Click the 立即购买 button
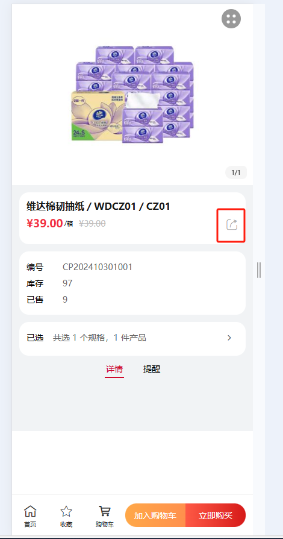 [216, 515]
